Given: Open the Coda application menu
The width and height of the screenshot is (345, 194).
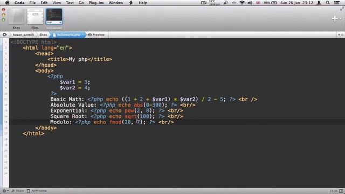Looking at the screenshot, I should coord(19,3).
